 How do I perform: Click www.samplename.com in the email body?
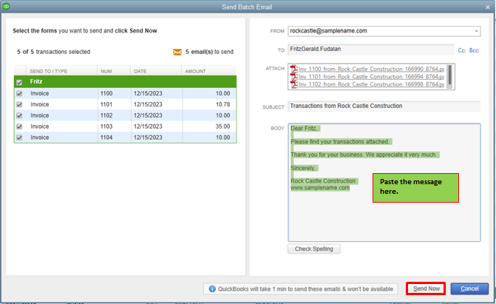(320, 188)
